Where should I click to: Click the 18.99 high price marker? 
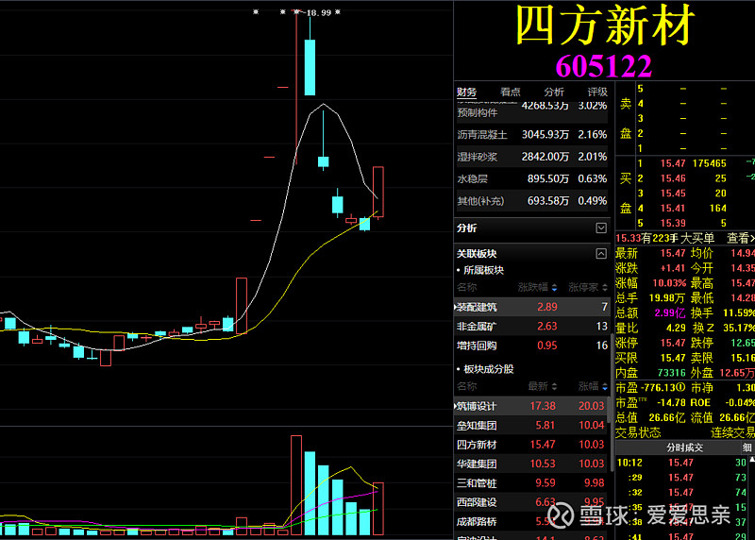pos(319,12)
